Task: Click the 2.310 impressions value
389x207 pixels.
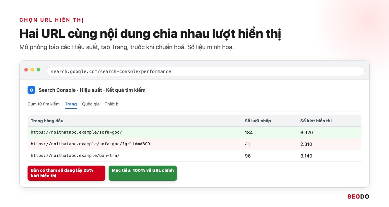Action: click(x=306, y=144)
